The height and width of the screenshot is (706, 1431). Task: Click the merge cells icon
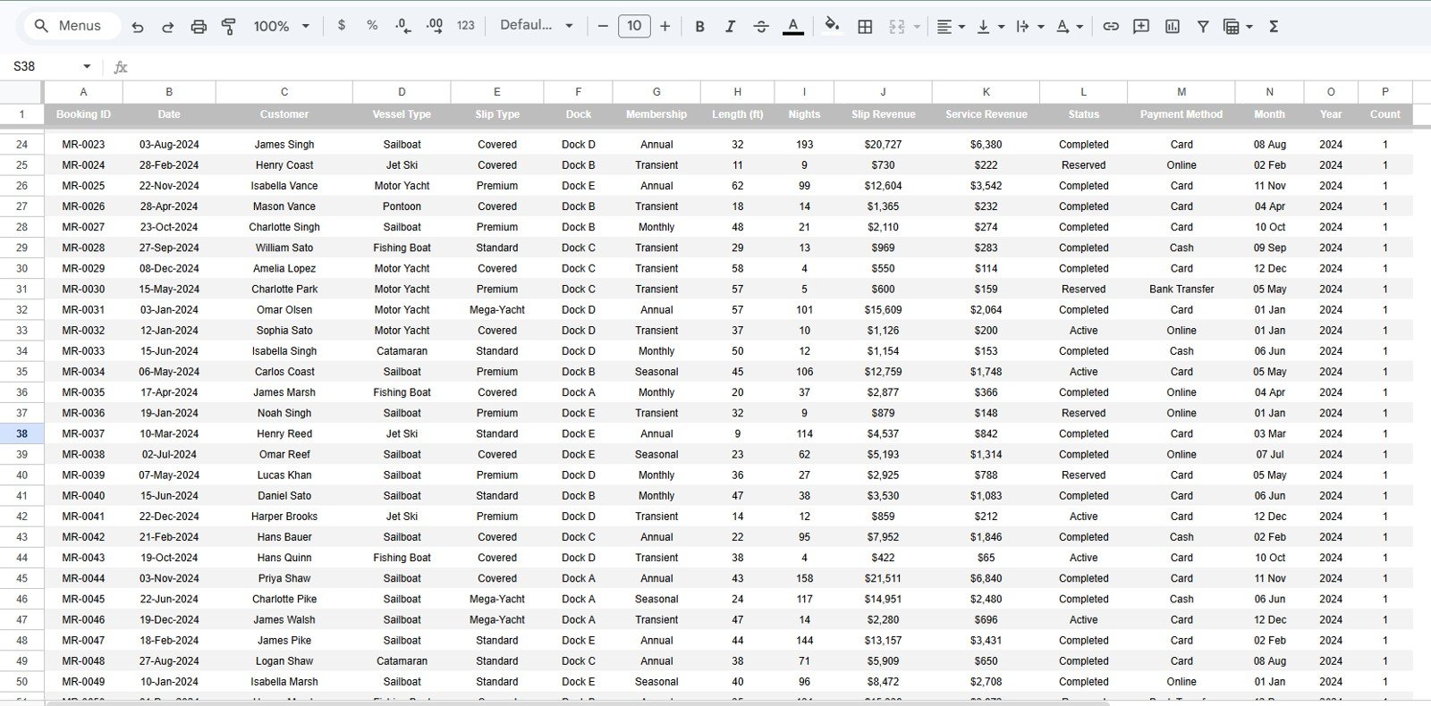pyautogui.click(x=897, y=27)
